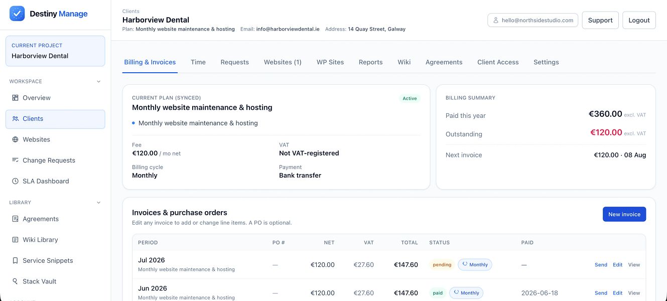Screen dimensions: 667x301
Task: Edit the Jul 2026 invoice
Action: click(617, 265)
